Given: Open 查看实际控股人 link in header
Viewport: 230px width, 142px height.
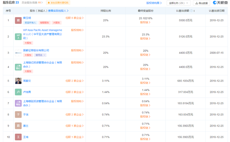Looking at the screenshot, I should point(58,11).
